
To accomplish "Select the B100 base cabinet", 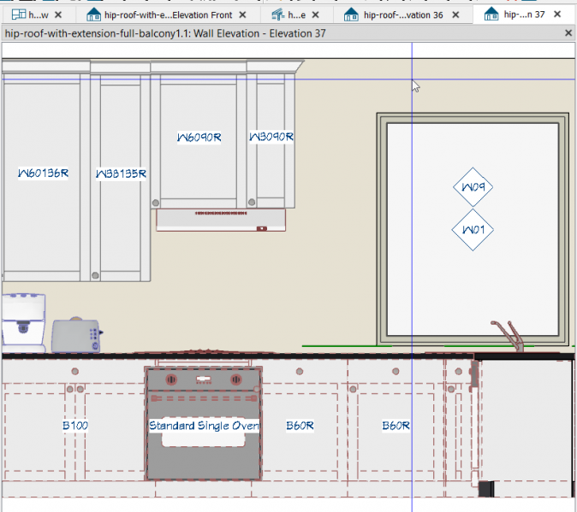I will (75, 426).
